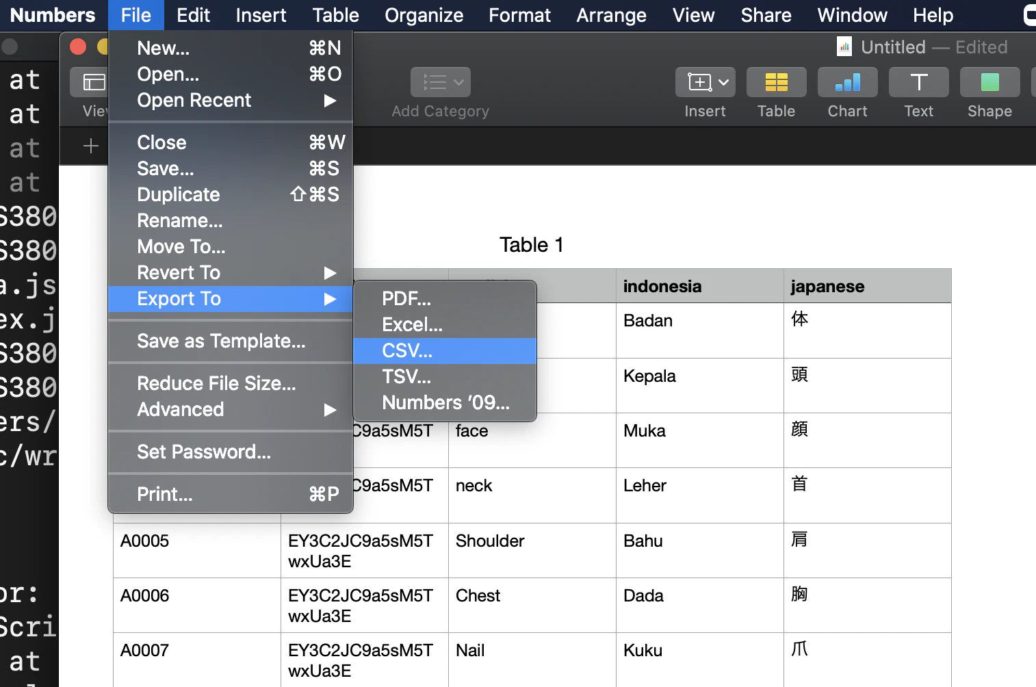
Task: Open the Format menu
Action: point(519,15)
